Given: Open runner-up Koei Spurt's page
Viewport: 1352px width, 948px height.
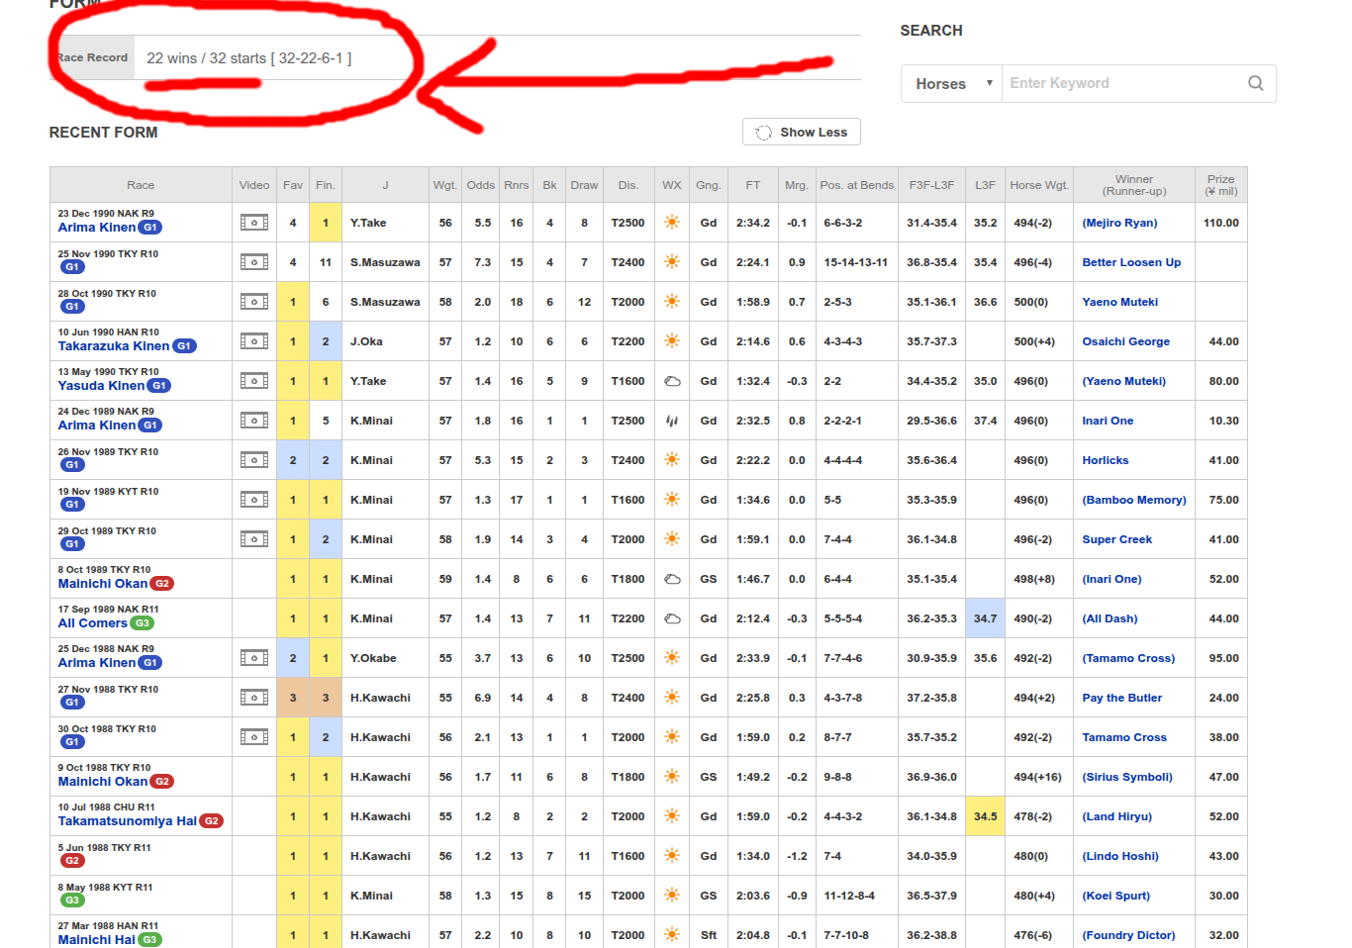Looking at the screenshot, I should pyautogui.click(x=1116, y=896).
